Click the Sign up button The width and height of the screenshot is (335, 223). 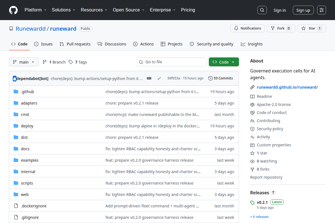(x=303, y=10)
